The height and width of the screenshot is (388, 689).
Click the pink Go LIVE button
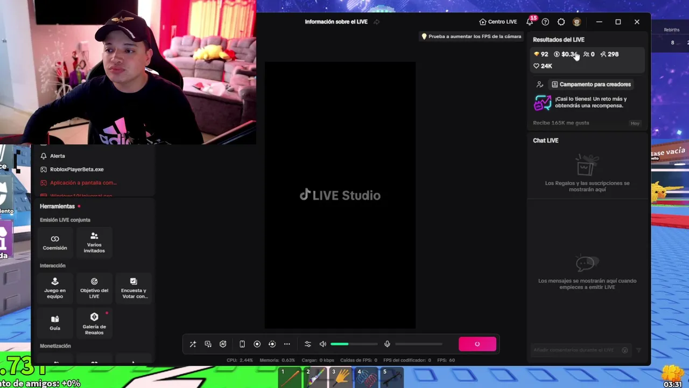[477, 344]
